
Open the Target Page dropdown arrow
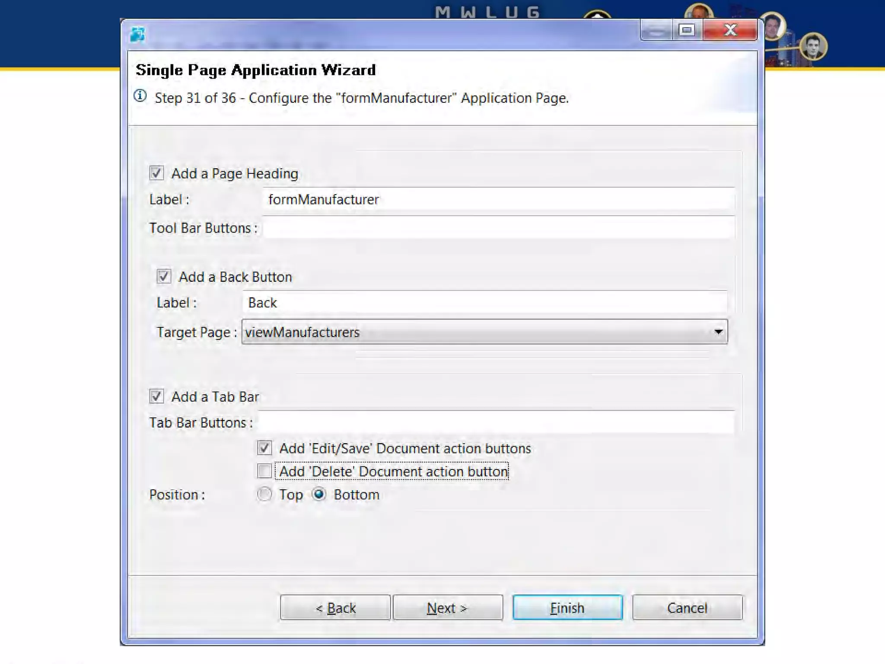718,332
